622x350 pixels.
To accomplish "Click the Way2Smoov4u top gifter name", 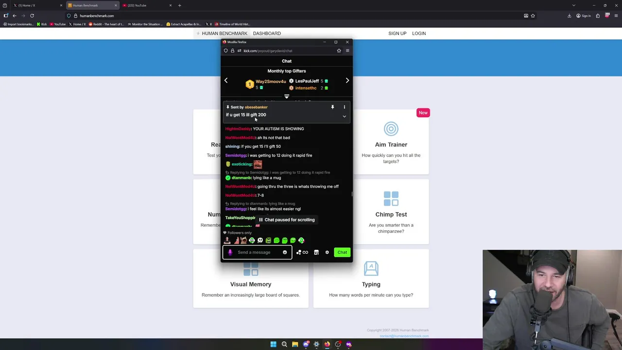I will (x=271, y=81).
